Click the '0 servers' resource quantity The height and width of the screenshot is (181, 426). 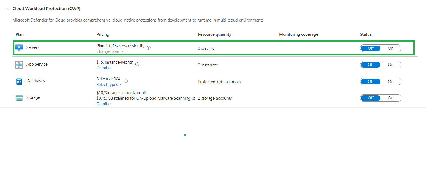(206, 49)
